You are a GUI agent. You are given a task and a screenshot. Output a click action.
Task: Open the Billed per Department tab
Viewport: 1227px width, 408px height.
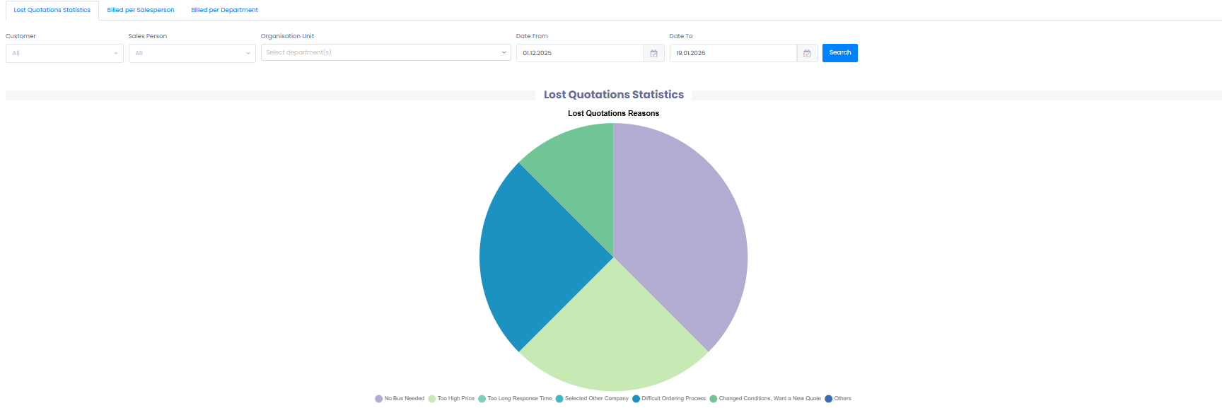225,10
